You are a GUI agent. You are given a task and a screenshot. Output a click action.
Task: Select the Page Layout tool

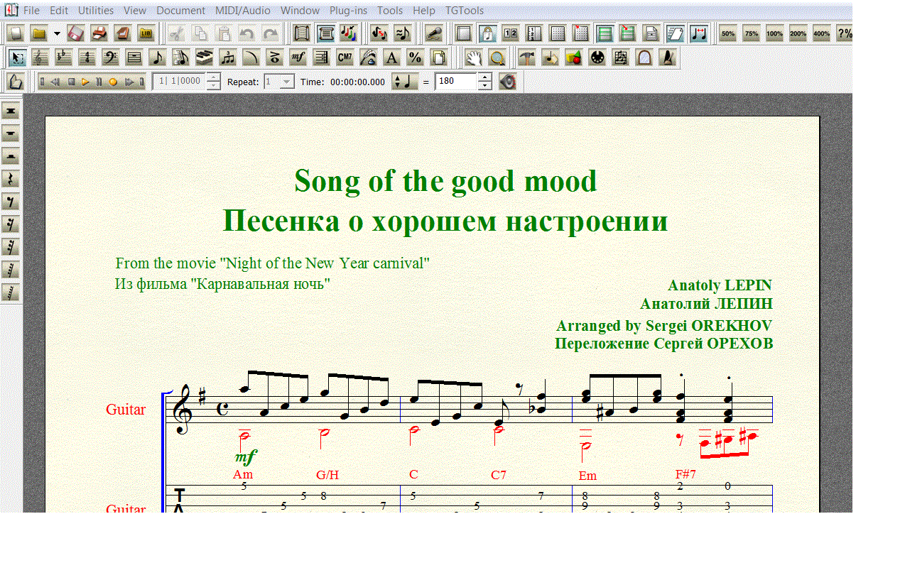[x=438, y=58]
